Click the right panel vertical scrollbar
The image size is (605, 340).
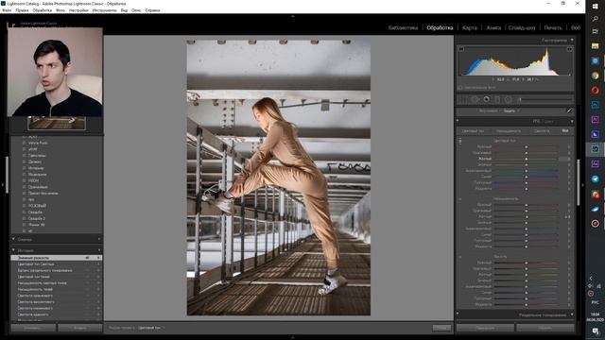[578, 183]
